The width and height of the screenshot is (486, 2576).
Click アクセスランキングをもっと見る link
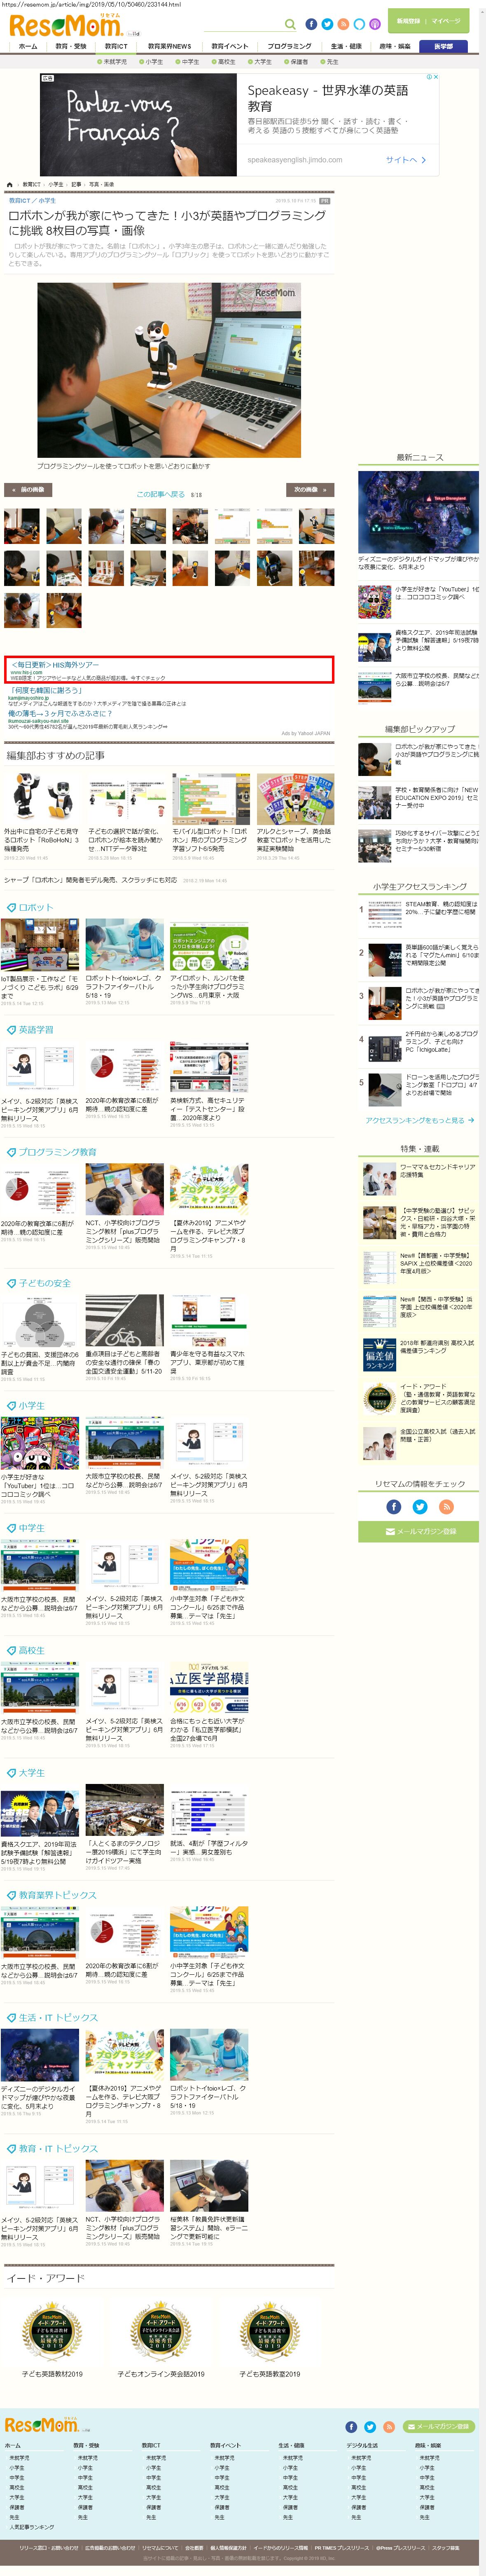[420, 1120]
